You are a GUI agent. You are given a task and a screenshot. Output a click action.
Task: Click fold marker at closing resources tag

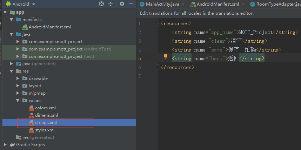tap(158, 67)
